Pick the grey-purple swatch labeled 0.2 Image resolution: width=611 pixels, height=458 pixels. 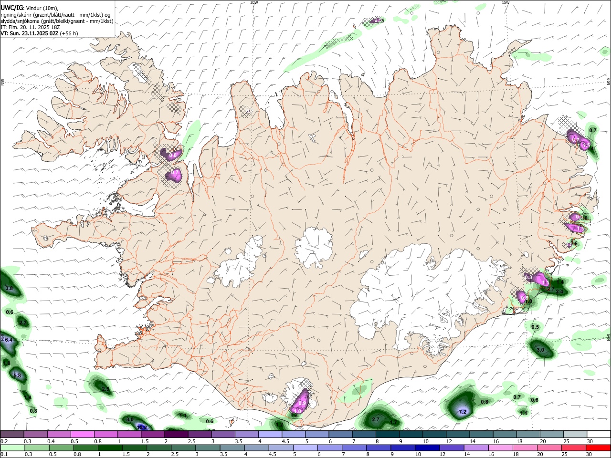pos(12,434)
